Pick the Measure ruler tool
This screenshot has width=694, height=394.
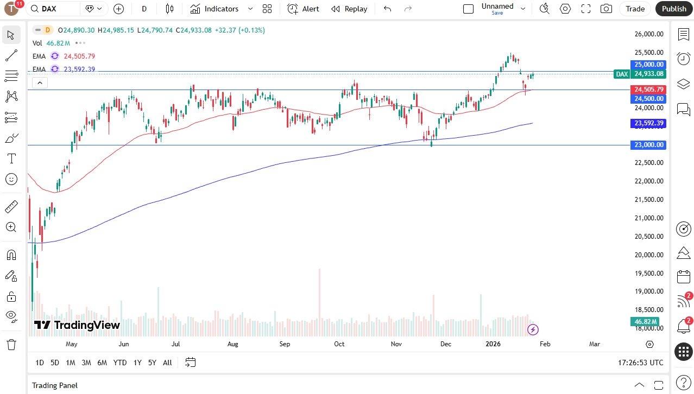(x=11, y=206)
